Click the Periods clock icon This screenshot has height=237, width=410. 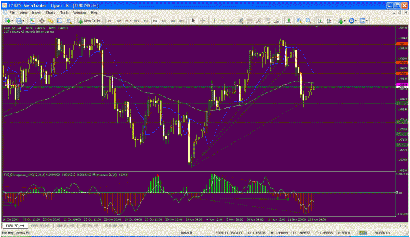[x=352, y=20]
